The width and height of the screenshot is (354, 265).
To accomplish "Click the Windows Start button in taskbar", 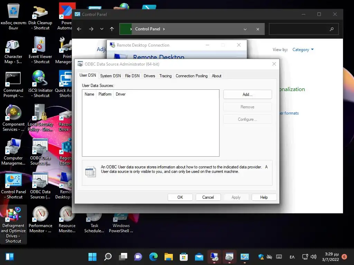I will tap(92, 257).
